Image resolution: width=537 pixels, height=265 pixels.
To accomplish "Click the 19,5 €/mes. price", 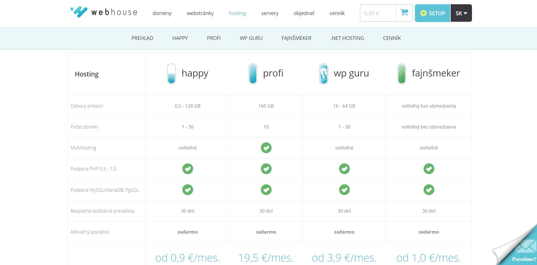I will pos(266,258).
